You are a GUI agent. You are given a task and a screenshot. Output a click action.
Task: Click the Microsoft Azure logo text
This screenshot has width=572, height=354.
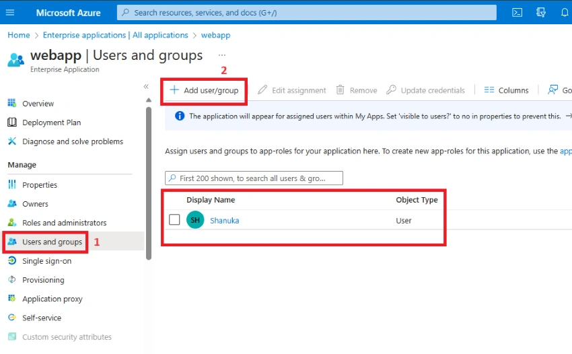(x=68, y=13)
